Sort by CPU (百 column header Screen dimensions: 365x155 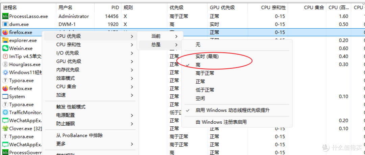(338, 7)
